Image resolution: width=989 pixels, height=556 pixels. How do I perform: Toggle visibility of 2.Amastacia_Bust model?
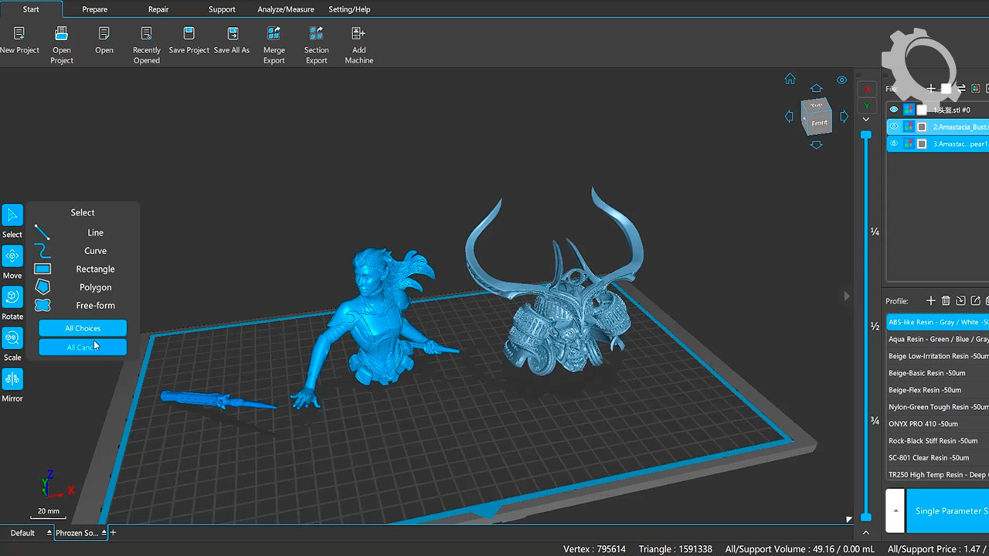(x=894, y=127)
